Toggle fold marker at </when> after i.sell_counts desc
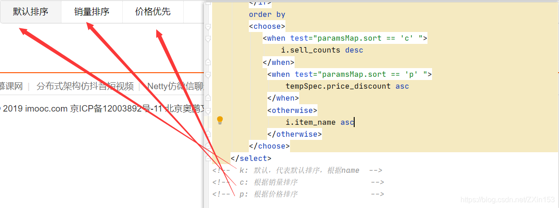 (208, 62)
